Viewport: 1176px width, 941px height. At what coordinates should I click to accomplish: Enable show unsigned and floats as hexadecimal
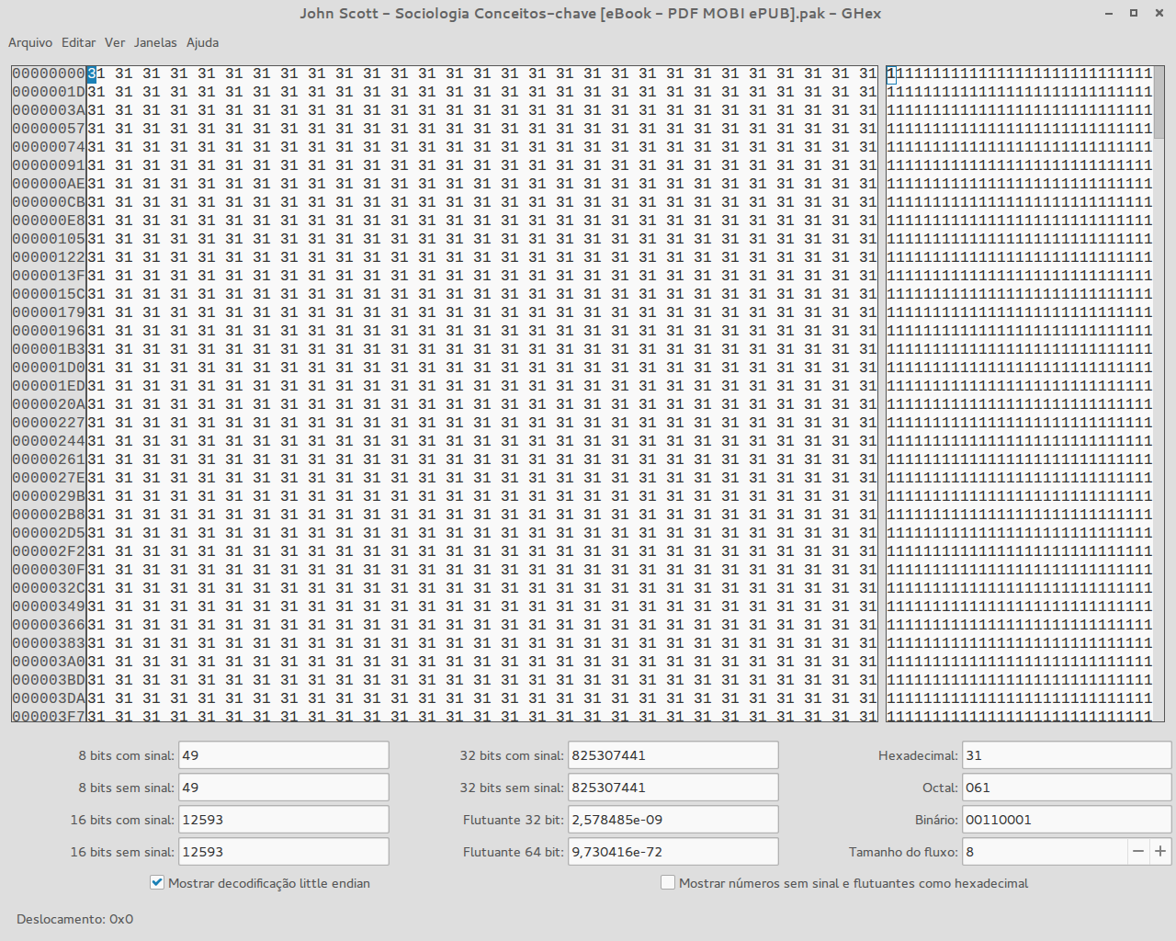click(x=668, y=882)
